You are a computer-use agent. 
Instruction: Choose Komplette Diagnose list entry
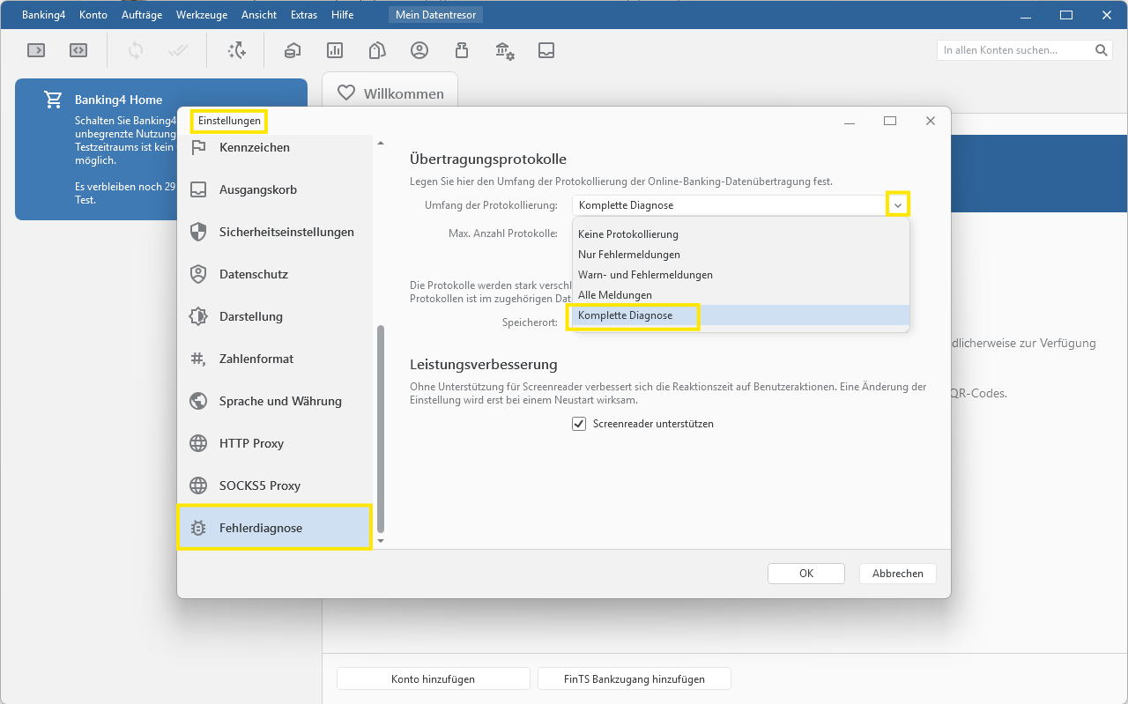pos(741,315)
